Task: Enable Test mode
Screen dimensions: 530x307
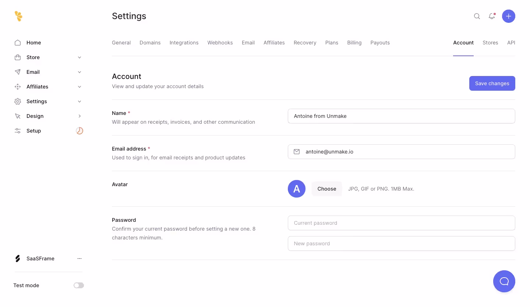Action: [x=78, y=285]
